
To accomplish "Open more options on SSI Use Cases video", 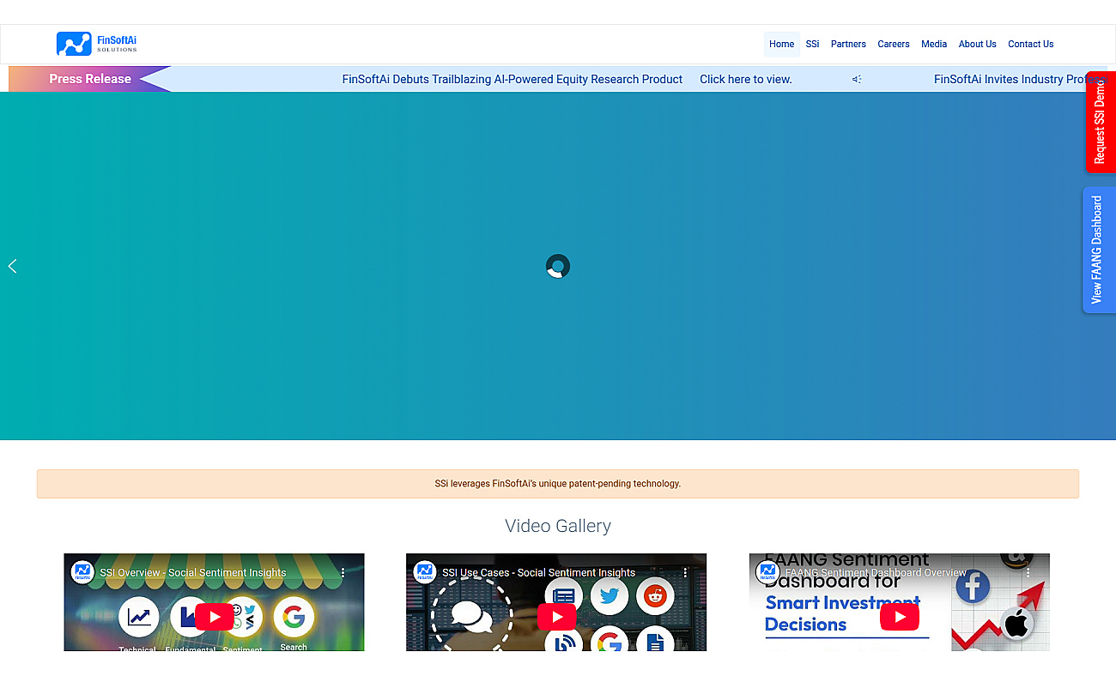I will pos(685,572).
